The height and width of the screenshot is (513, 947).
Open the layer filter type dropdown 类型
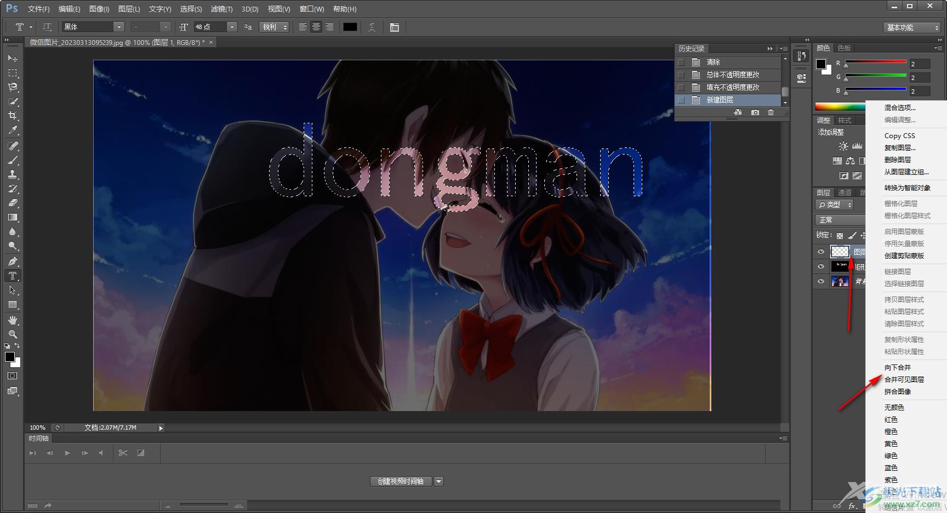coord(835,204)
